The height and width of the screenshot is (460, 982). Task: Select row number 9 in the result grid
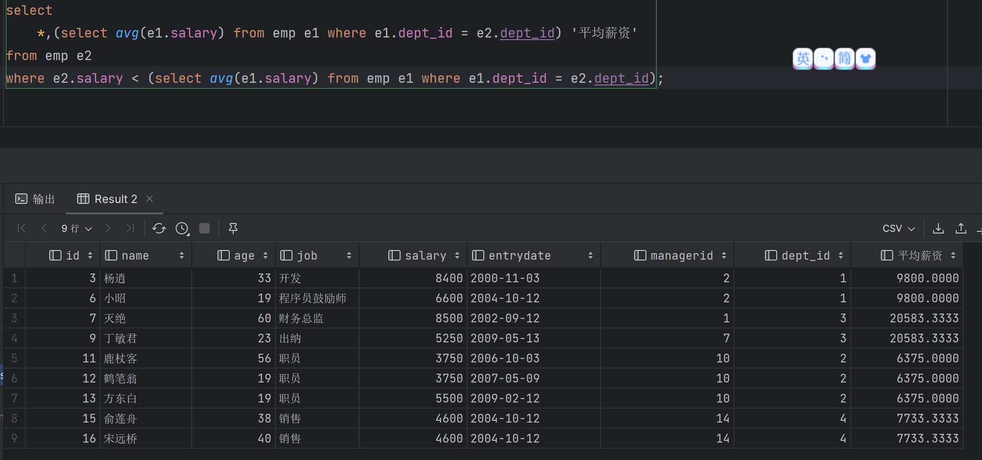point(14,438)
